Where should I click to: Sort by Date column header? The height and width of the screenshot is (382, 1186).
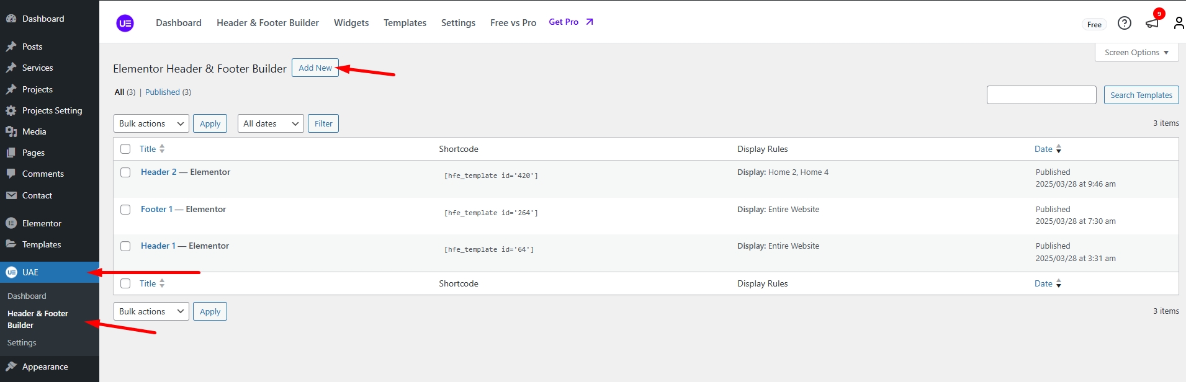tap(1043, 149)
